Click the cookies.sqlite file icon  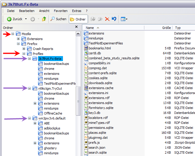(x=86, y=78)
